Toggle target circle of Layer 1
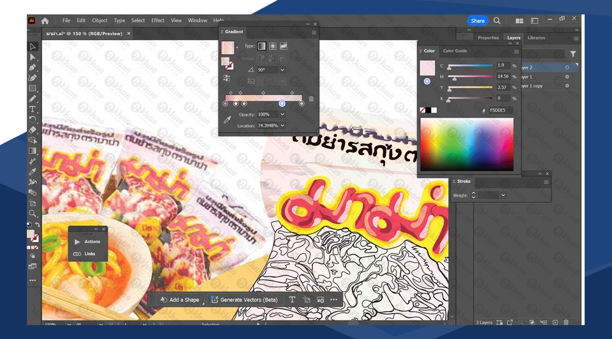612x339 pixels. point(567,77)
